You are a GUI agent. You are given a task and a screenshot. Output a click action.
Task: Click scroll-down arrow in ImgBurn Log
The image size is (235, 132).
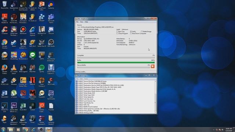(155, 113)
